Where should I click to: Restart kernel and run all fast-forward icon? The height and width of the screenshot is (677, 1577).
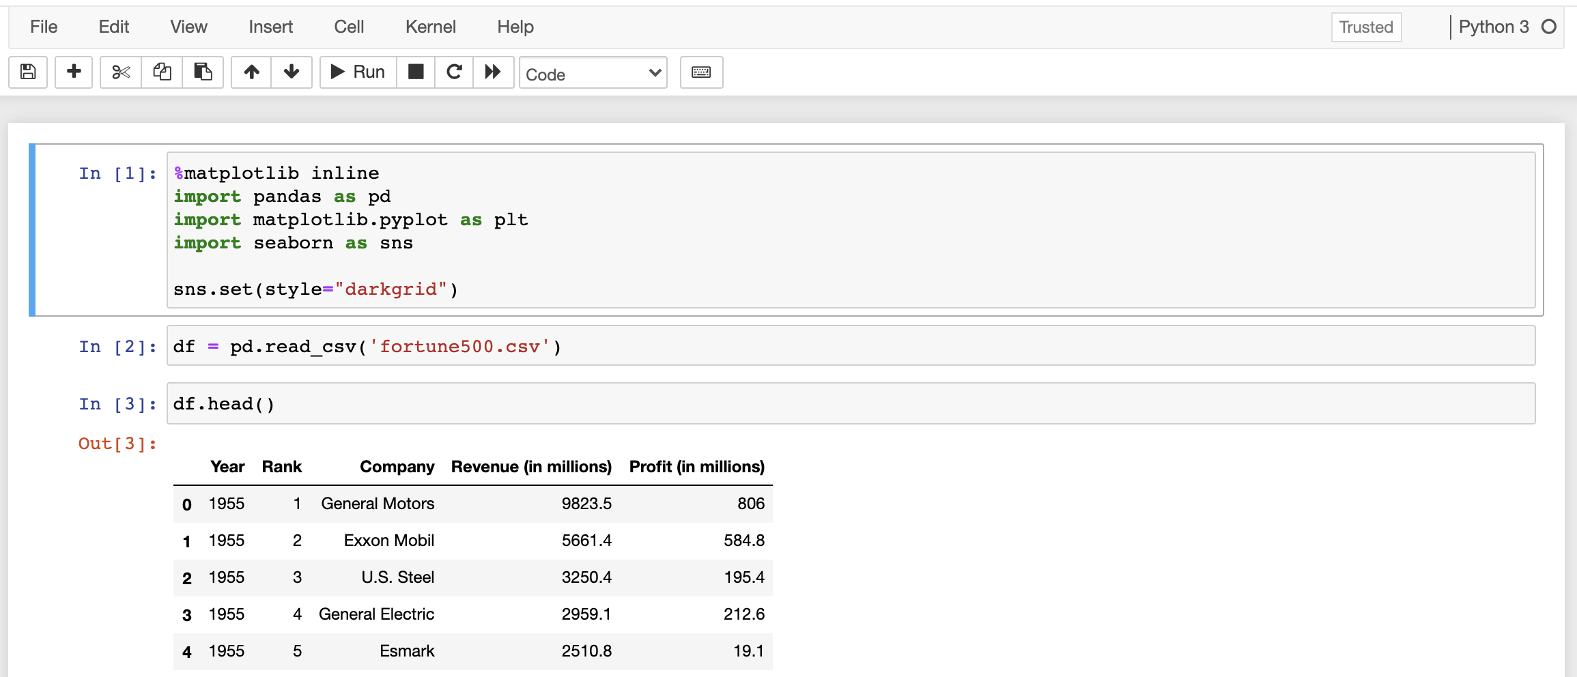(x=493, y=72)
